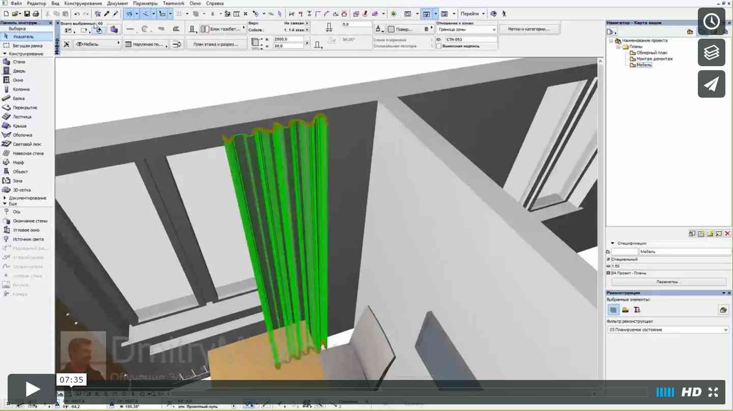Open the Наружная по... structure dropdown
The height and width of the screenshot is (411, 733).
[x=146, y=44]
